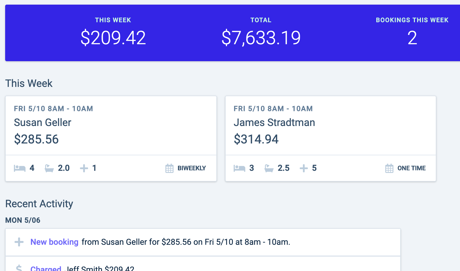Screen dimensions: 460x271
Task: Click the This Week $209.42 stat
Action: 113,38
